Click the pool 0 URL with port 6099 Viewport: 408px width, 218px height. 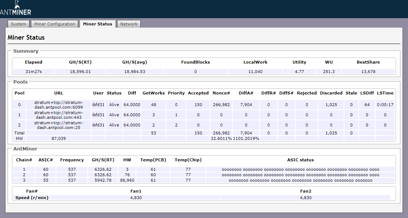coord(59,105)
